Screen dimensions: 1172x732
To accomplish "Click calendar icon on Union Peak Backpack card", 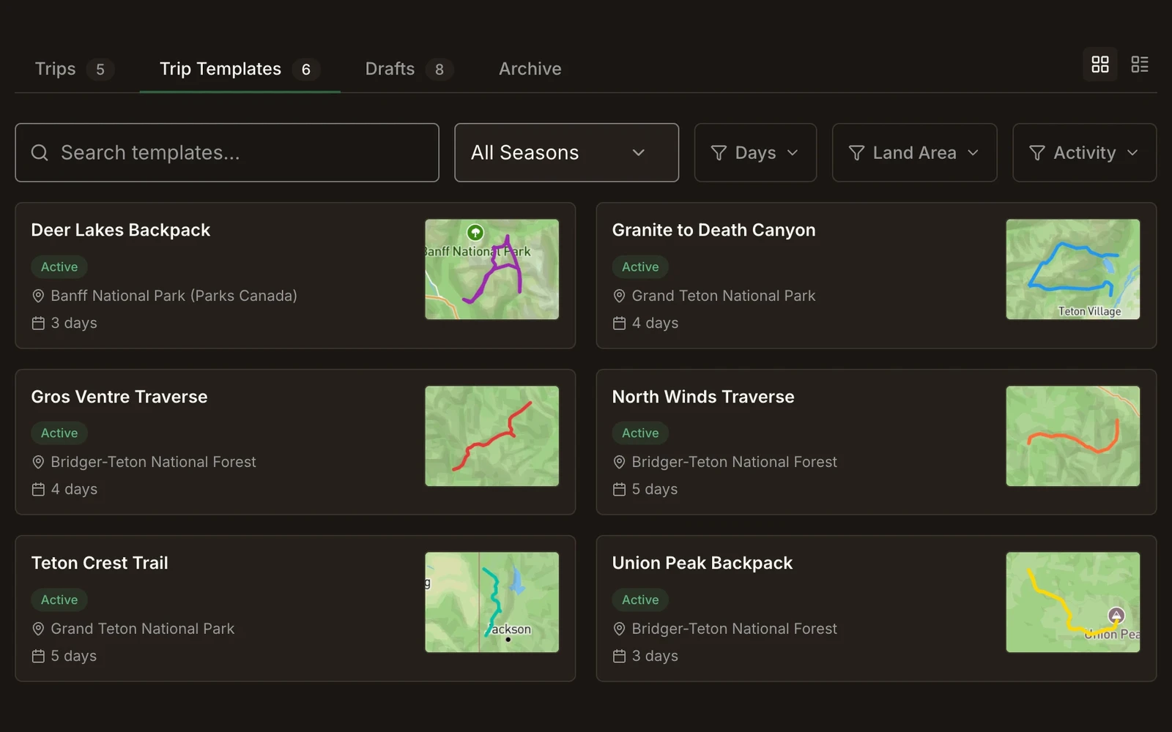I will 619,656.
